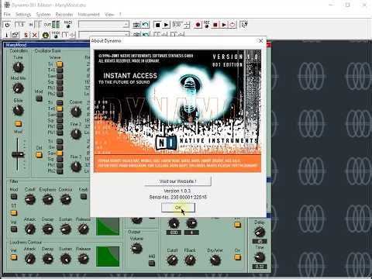Click the pointer help icon in toolbar
The height and width of the screenshot is (279, 372).
click(244, 25)
